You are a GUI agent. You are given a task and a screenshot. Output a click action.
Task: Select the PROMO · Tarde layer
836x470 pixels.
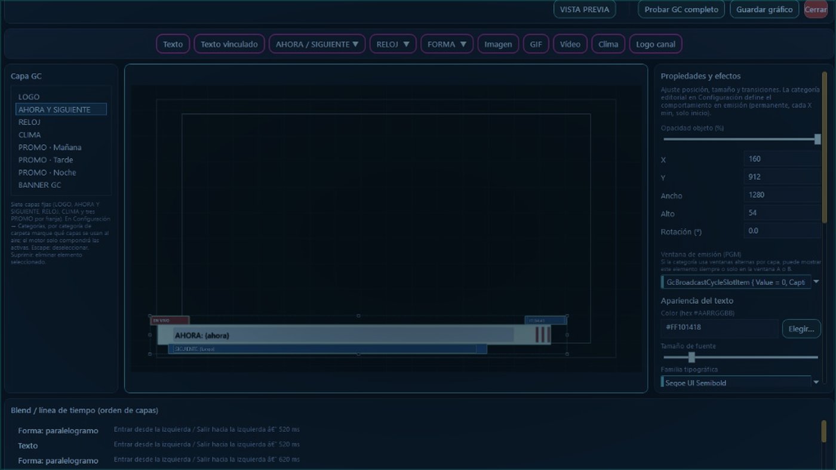click(61, 160)
